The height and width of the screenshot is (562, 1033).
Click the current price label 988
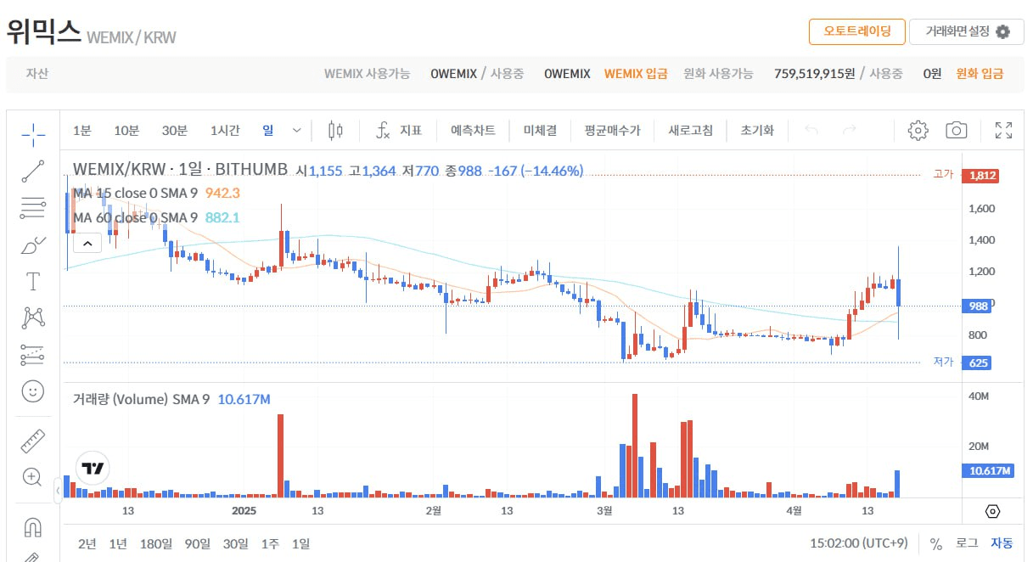(979, 306)
